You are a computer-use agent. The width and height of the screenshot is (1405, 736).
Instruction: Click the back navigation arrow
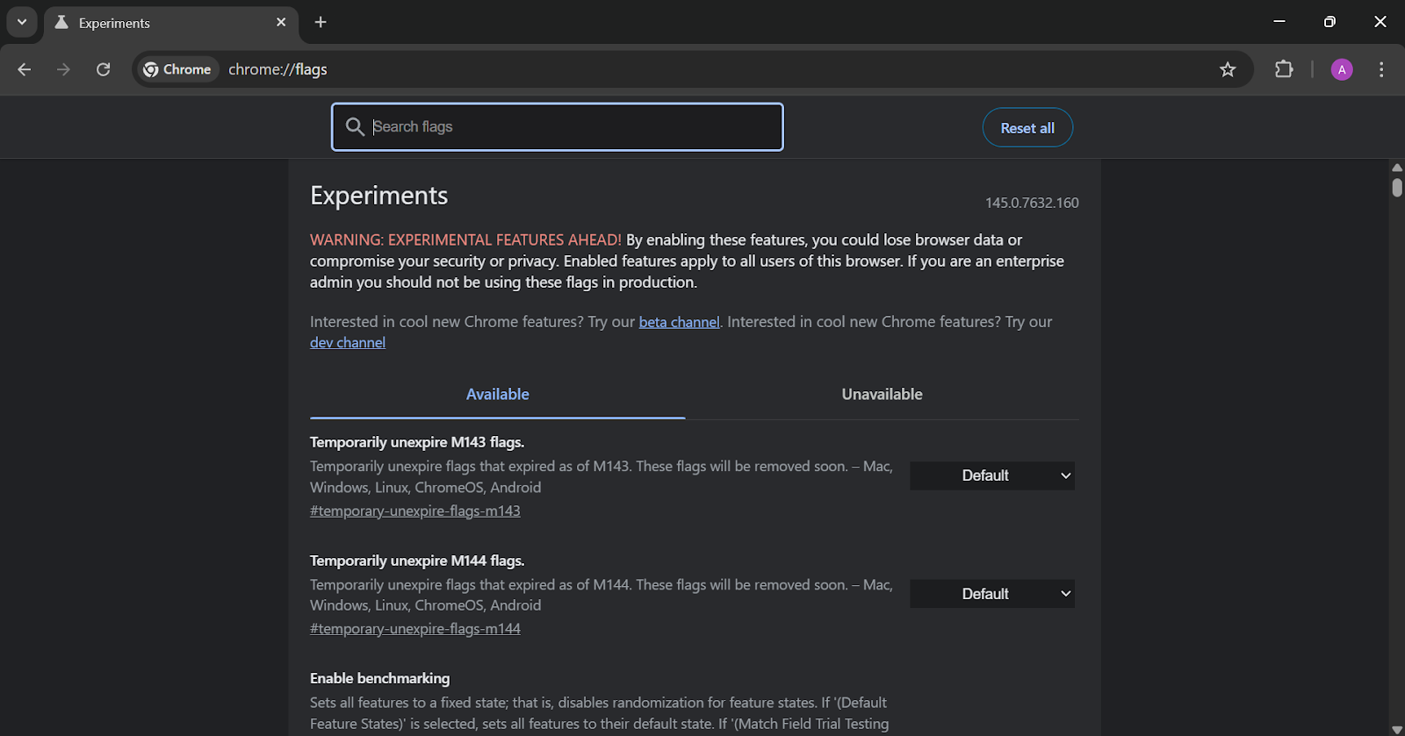coord(25,69)
